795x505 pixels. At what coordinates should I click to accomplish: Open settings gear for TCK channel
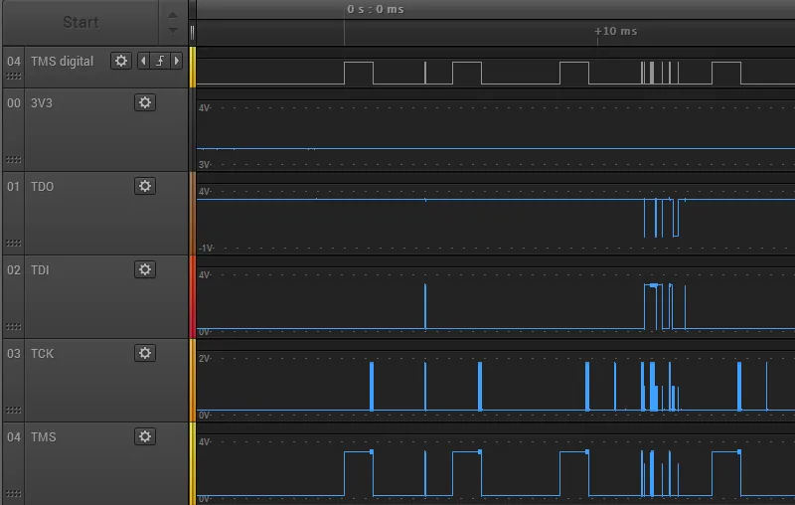[145, 353]
